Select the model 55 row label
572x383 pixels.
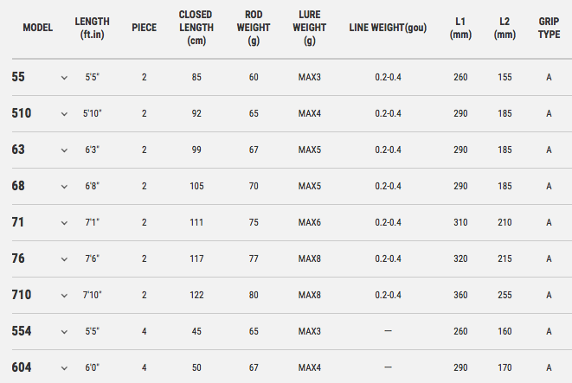pos(18,77)
